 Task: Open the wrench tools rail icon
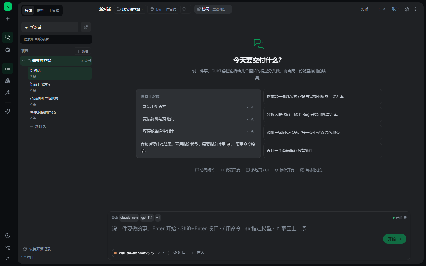pyautogui.click(x=8, y=93)
